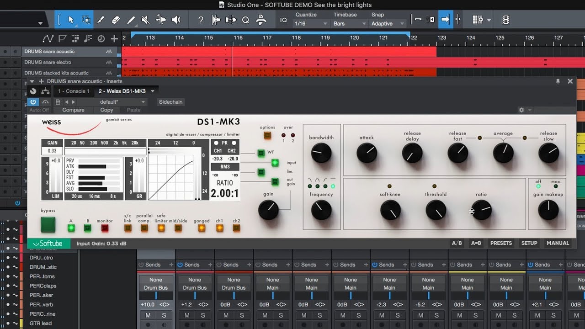585x329 pixels.
Task: Click the ratio knob
Action: pyautogui.click(x=481, y=211)
